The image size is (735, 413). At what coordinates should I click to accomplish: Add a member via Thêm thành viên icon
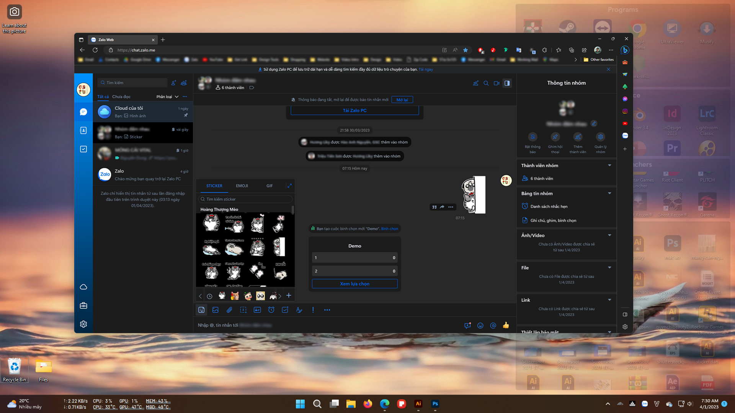click(x=578, y=137)
